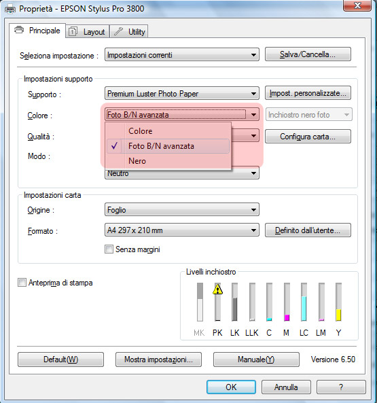The height and width of the screenshot is (403, 377).
Task: Open the Utility tab
Action: [129, 32]
